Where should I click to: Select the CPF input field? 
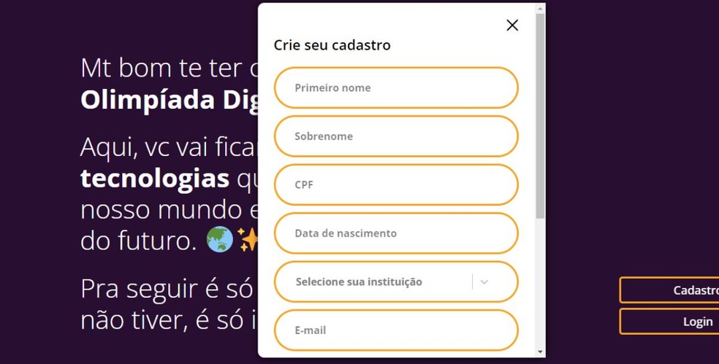pos(395,185)
